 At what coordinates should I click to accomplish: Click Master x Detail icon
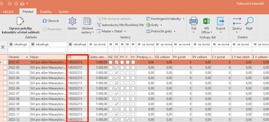tap(99, 31)
